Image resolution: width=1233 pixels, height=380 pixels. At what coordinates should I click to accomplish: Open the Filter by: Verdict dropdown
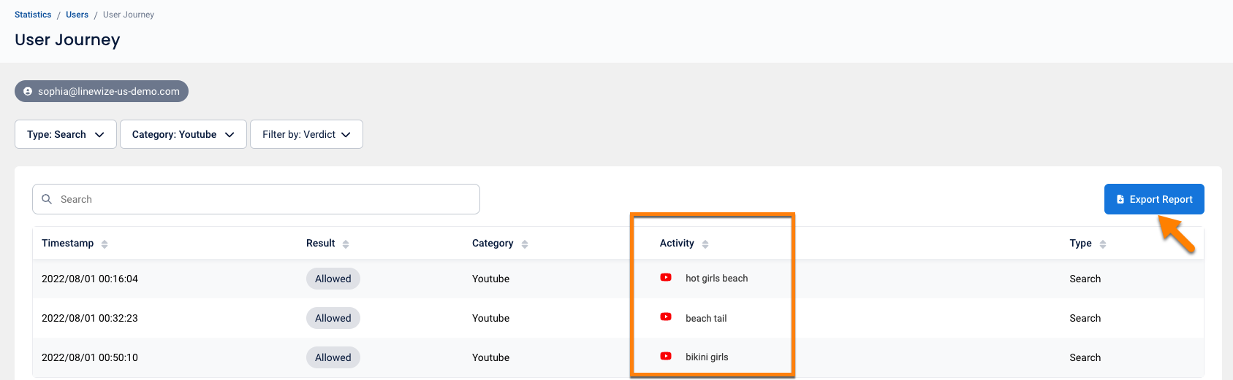pyautogui.click(x=306, y=134)
